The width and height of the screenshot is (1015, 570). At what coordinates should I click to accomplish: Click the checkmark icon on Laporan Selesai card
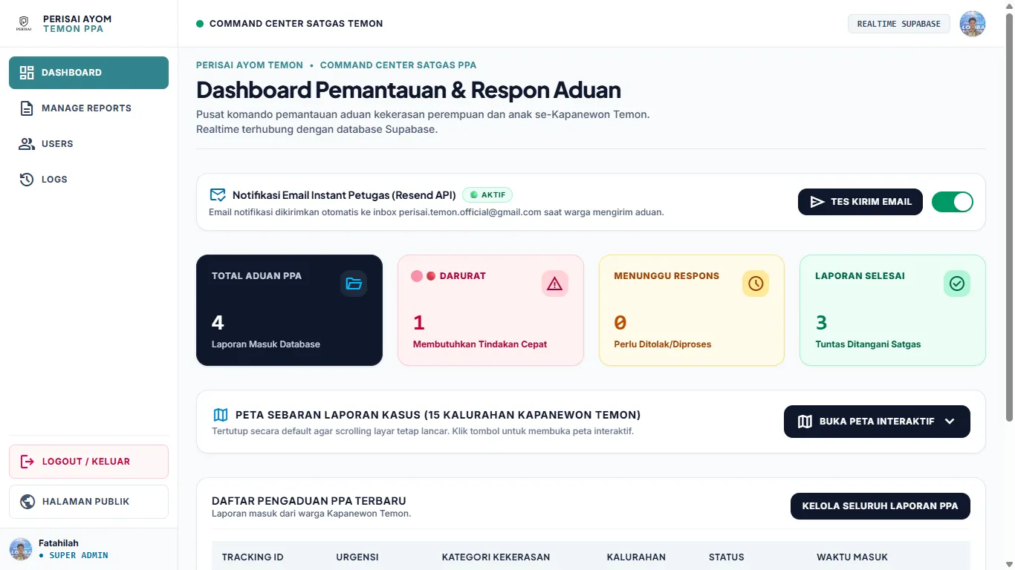tap(957, 284)
